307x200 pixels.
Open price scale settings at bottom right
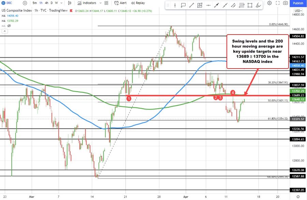298,197
